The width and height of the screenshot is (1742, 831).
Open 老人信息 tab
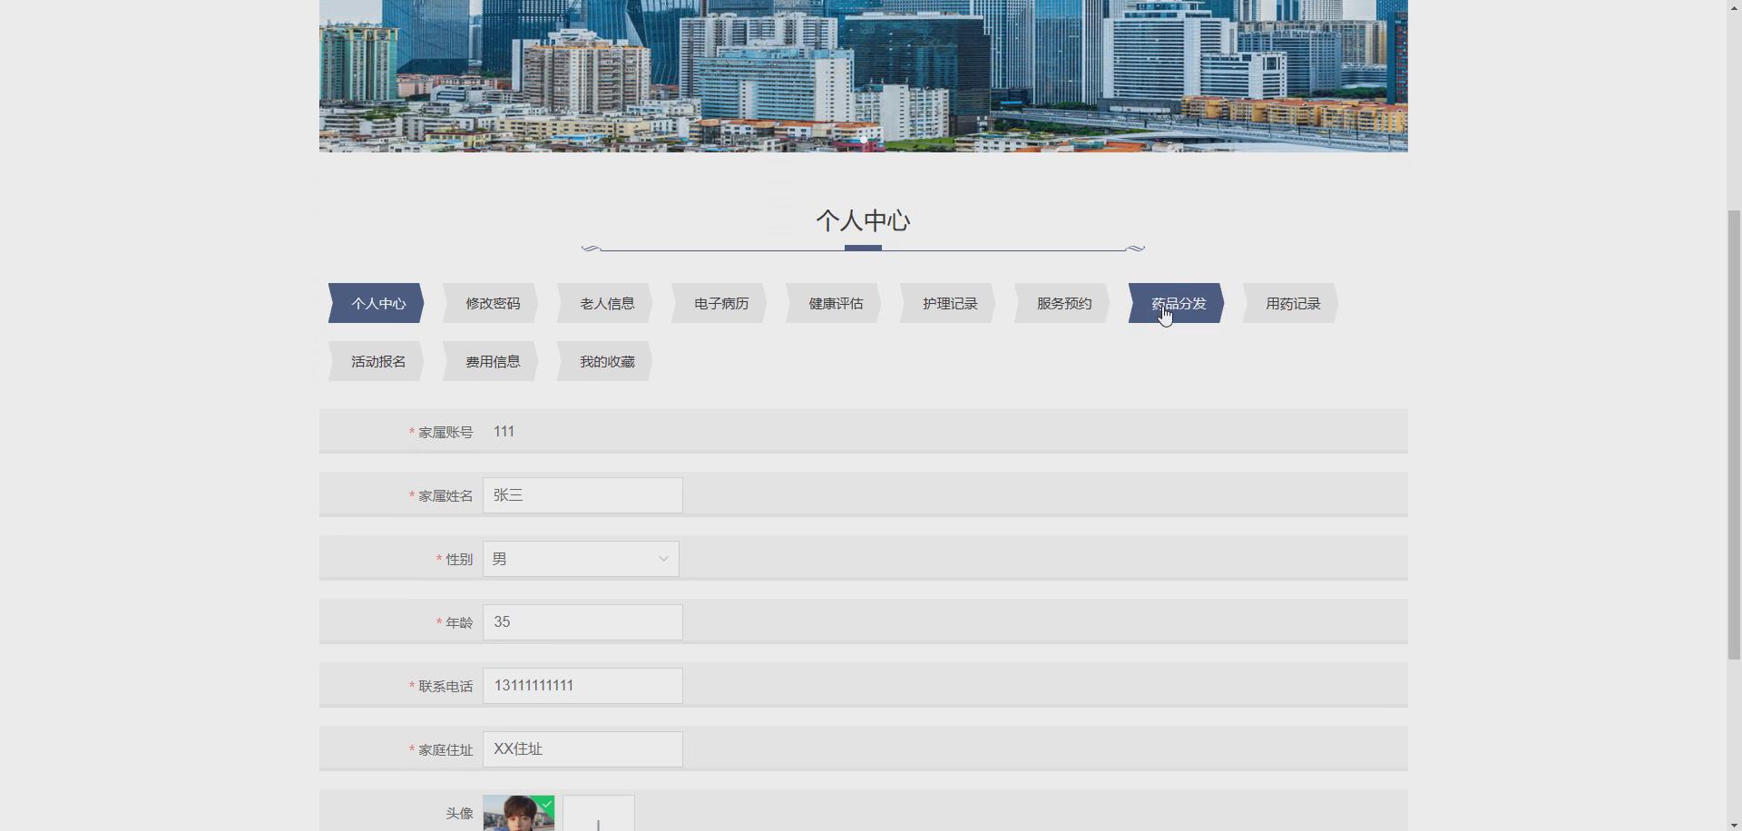[605, 303]
